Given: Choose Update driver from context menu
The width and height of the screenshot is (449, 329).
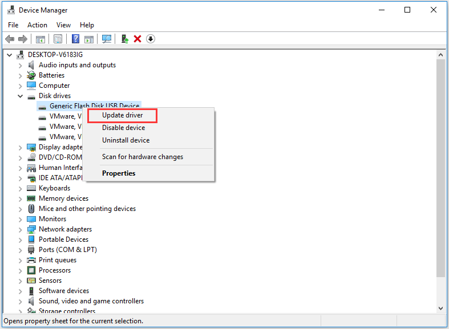Looking at the screenshot, I should click(122, 115).
